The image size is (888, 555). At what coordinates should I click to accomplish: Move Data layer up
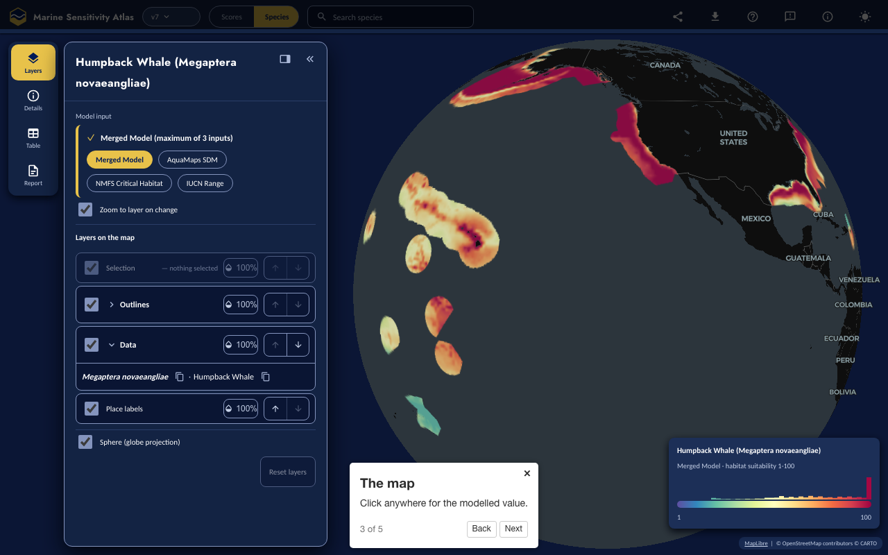click(x=275, y=345)
